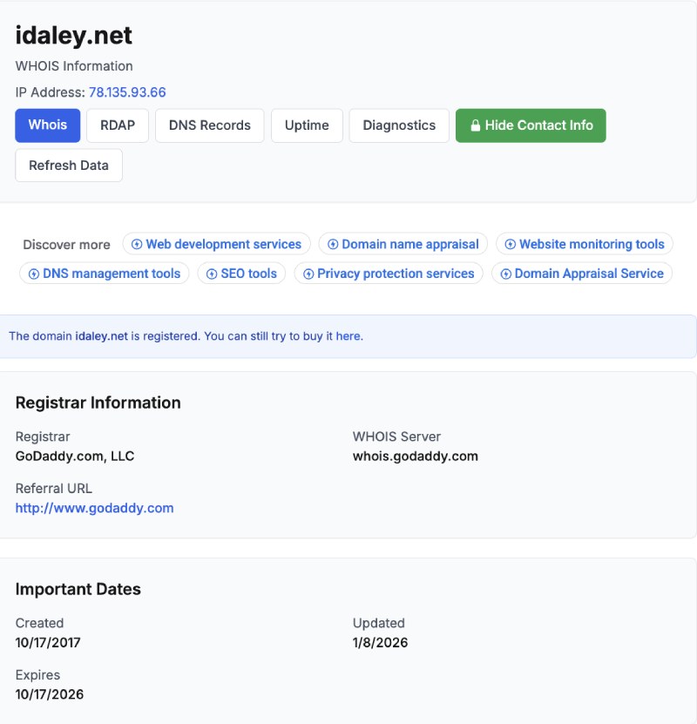The image size is (697, 724).
Task: Click arrow icon beside Website monitoring tools
Action: 511,245
